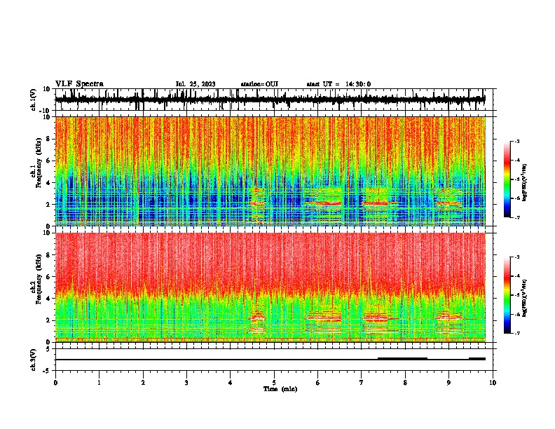The height and width of the screenshot is (429, 555).
Task: Click the thick ch.3 bar segment near 9.6 minutes
Action: (x=477, y=359)
